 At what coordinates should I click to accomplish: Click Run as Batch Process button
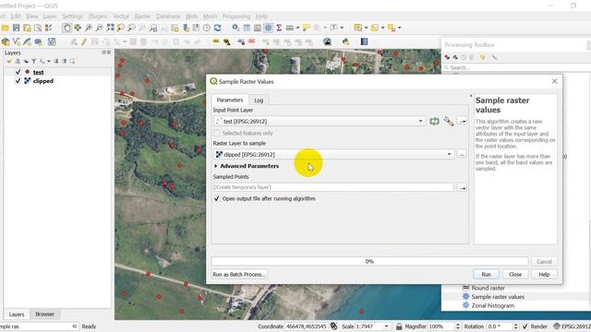[x=239, y=275]
